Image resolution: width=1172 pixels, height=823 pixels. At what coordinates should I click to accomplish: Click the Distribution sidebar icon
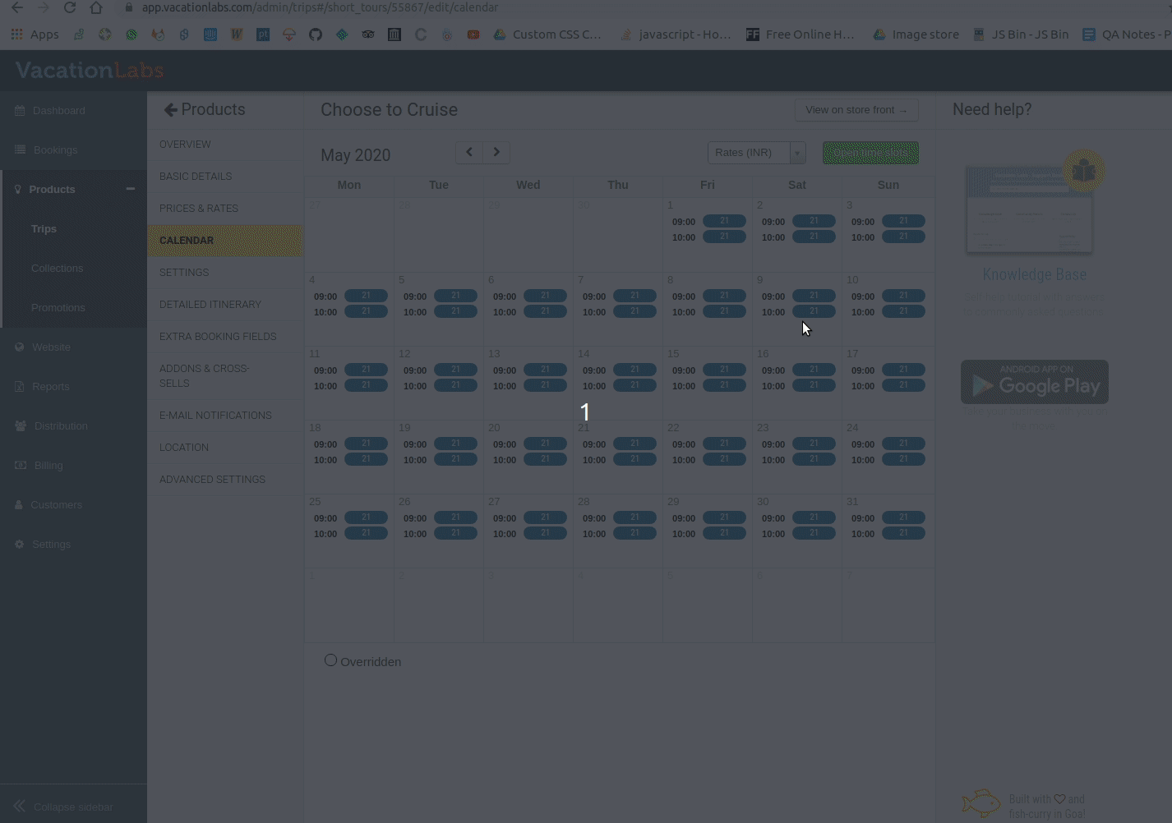(20, 426)
